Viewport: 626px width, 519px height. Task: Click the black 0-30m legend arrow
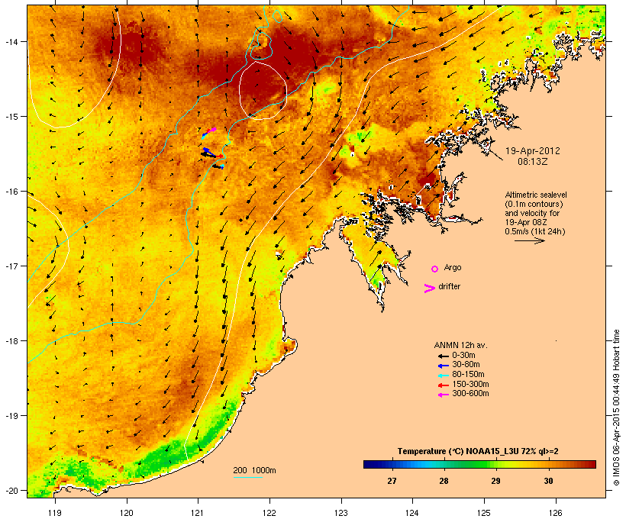coord(444,356)
